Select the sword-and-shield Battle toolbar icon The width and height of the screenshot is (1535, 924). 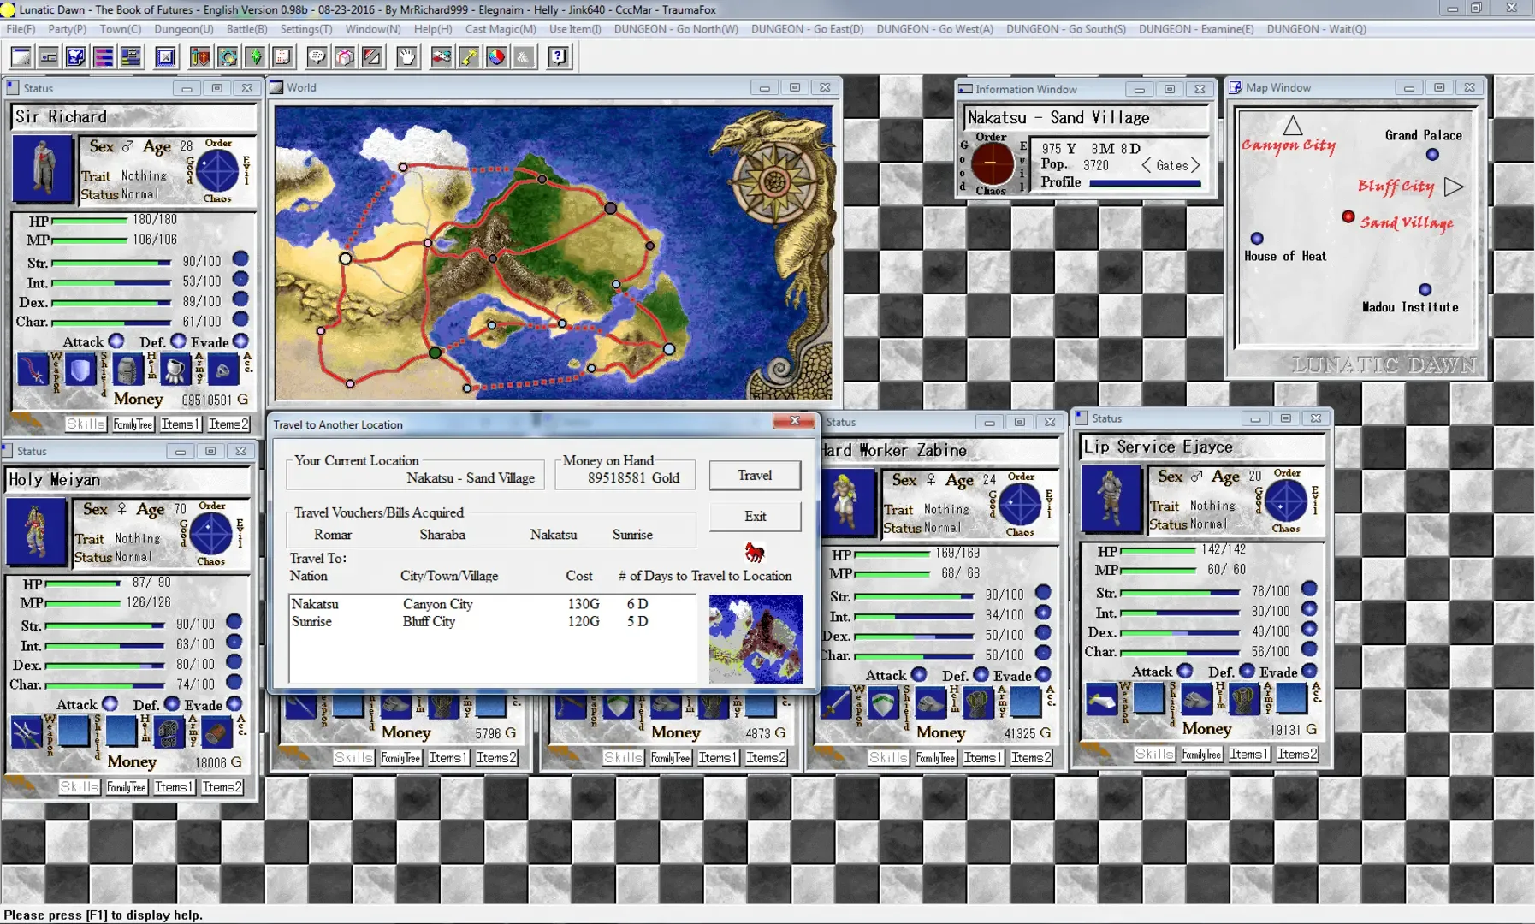click(199, 56)
